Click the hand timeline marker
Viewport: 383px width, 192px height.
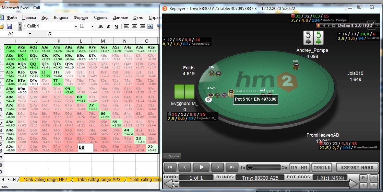tap(176, 184)
